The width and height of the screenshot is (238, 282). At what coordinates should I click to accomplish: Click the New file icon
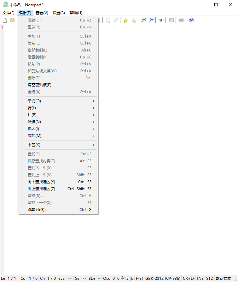(5, 20)
